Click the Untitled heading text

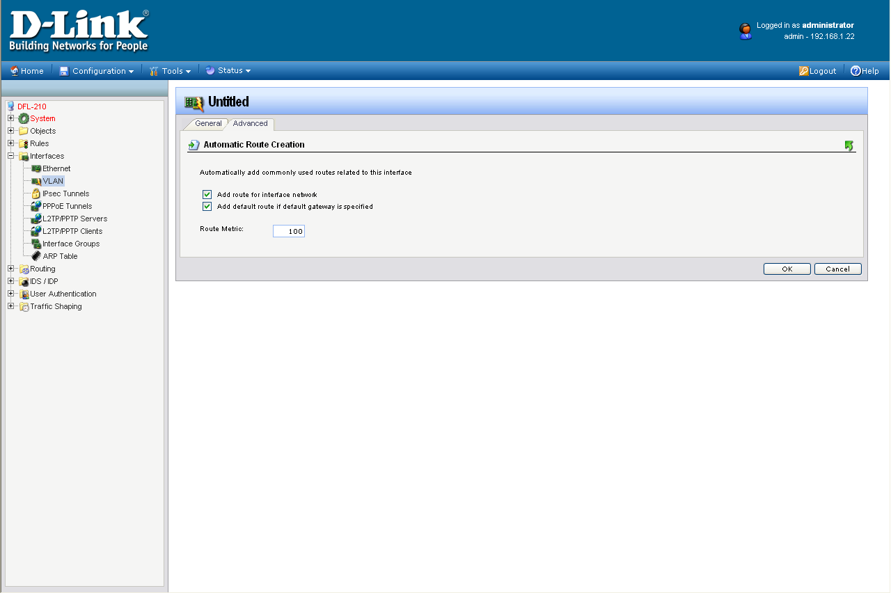[x=228, y=102]
